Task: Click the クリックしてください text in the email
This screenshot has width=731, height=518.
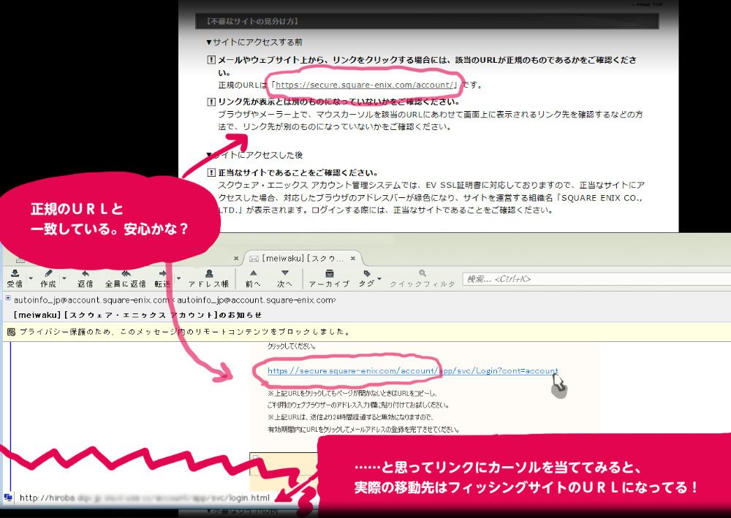Action: [x=292, y=346]
